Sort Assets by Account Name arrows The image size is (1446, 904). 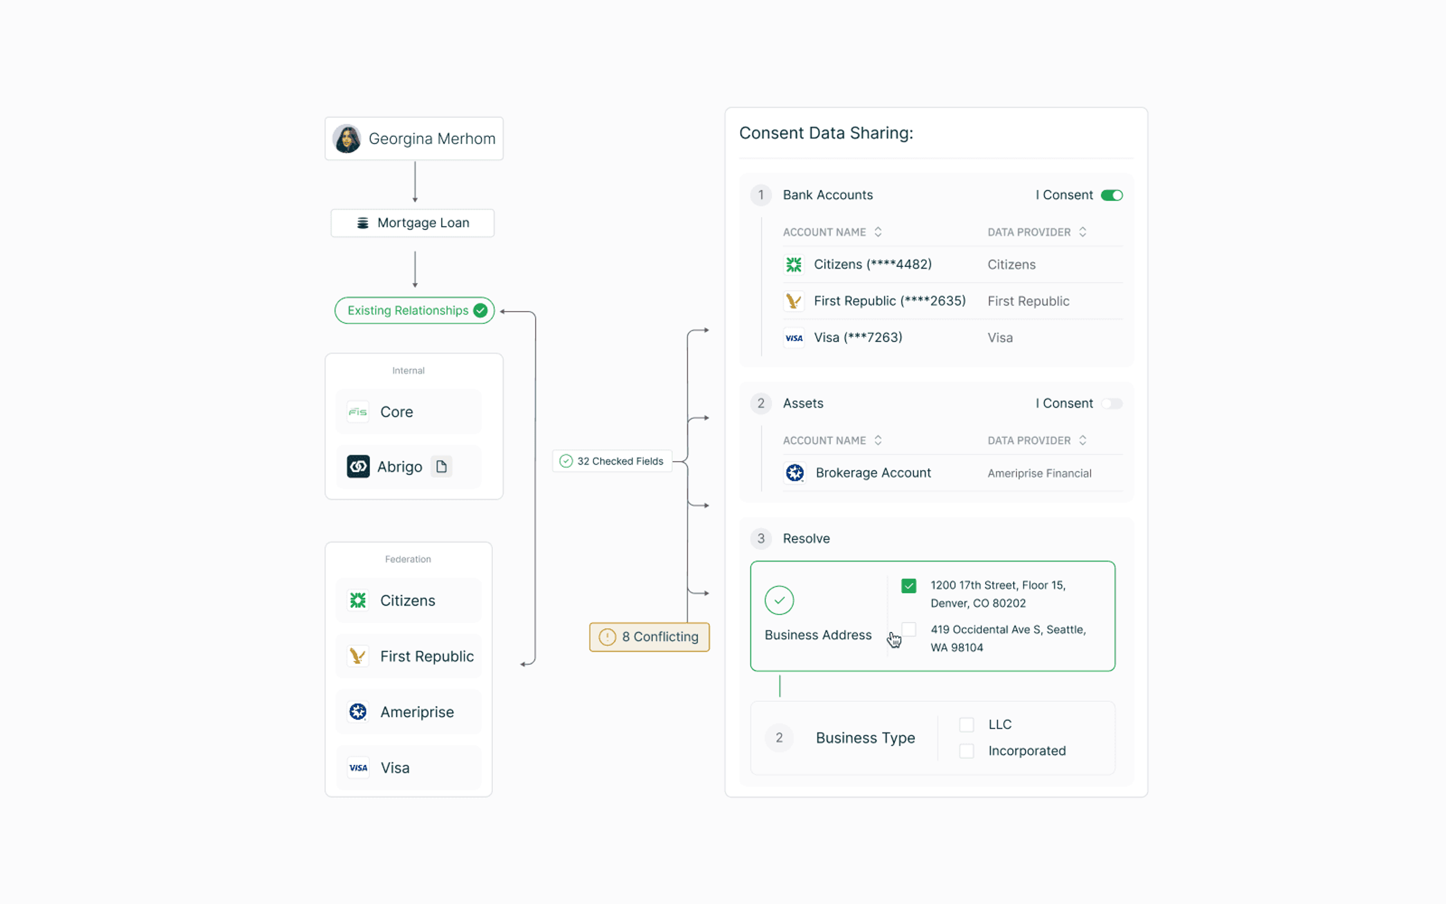point(878,441)
